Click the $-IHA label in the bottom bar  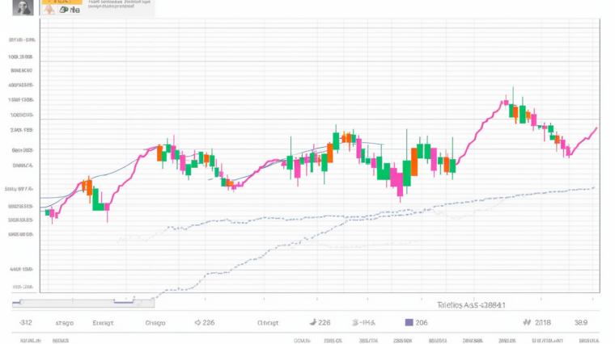pyautogui.click(x=365, y=322)
